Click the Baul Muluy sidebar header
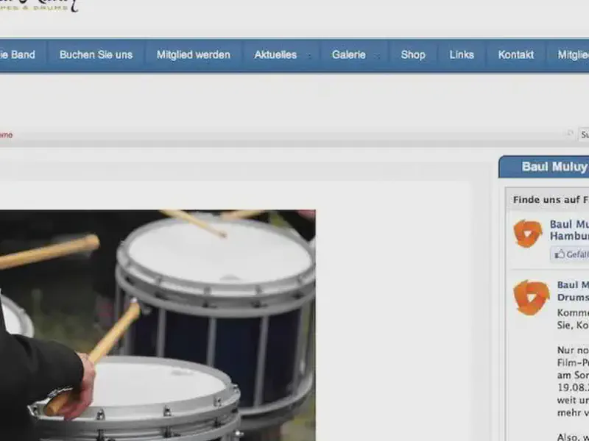Screen dimensions: 589x441 [x=544, y=167]
